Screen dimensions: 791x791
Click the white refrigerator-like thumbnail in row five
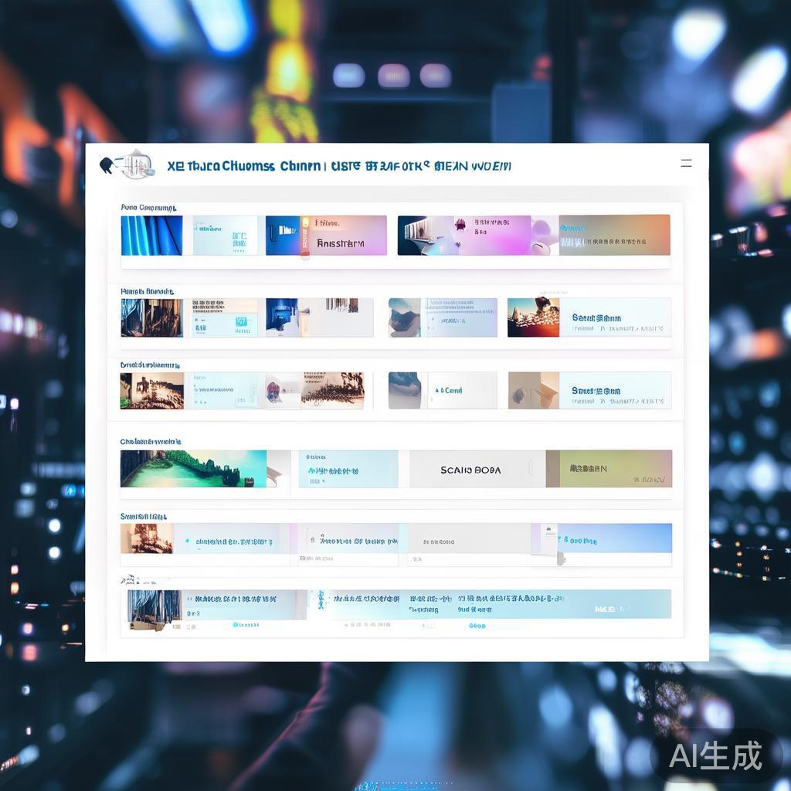[551, 541]
